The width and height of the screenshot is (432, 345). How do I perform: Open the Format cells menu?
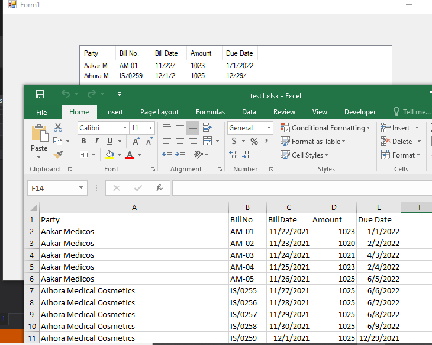coord(400,155)
